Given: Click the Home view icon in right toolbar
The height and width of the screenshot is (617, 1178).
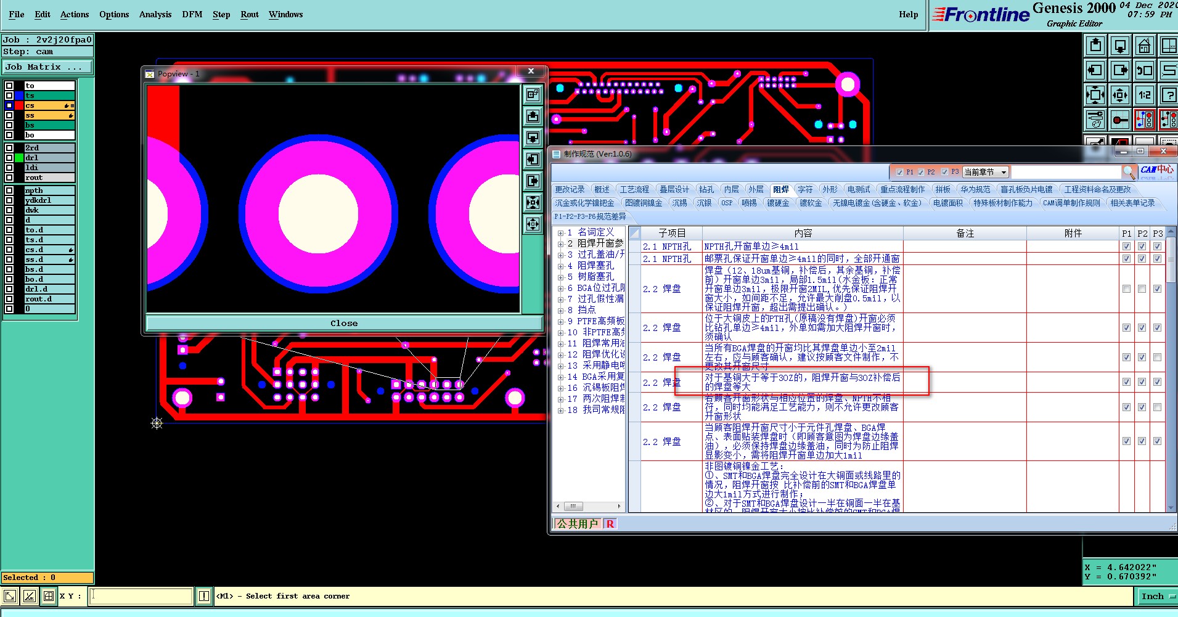Looking at the screenshot, I should (x=1145, y=46).
